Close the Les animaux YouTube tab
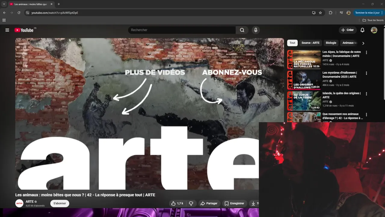The width and height of the screenshot is (385, 217). [51, 4]
